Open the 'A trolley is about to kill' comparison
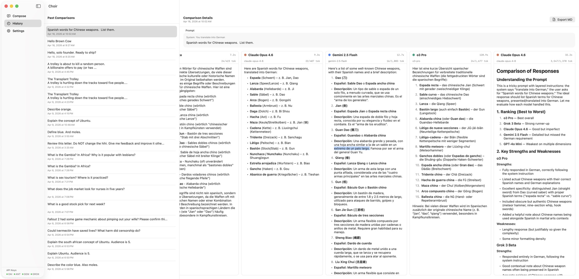Image resolution: width=579 pixels, height=279 pixels. (x=111, y=68)
